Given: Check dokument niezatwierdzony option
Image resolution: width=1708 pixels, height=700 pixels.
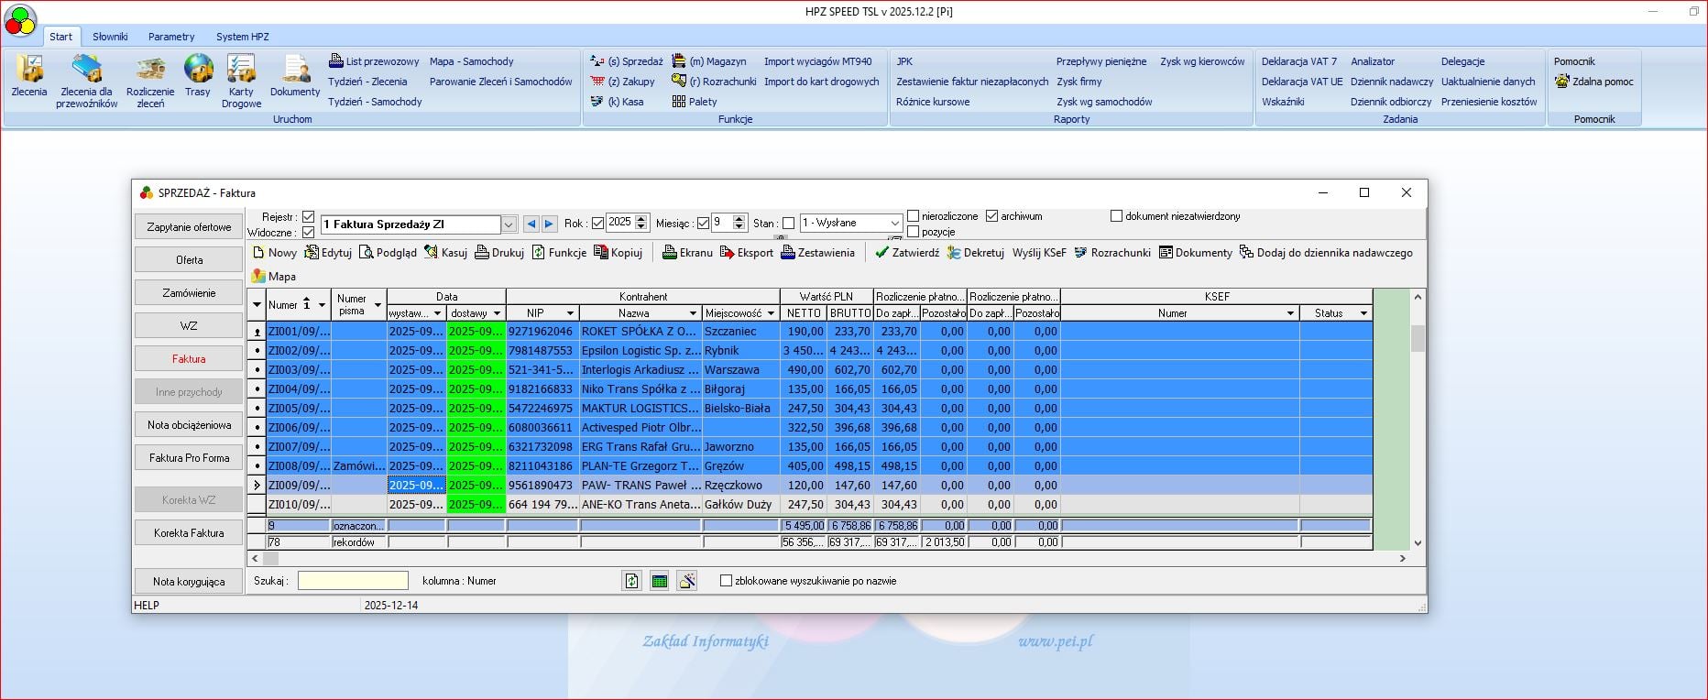Looking at the screenshot, I should pyautogui.click(x=1116, y=216).
